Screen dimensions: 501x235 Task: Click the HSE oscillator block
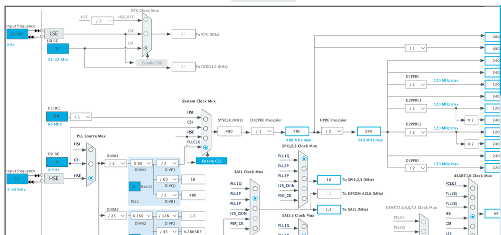[54, 178]
